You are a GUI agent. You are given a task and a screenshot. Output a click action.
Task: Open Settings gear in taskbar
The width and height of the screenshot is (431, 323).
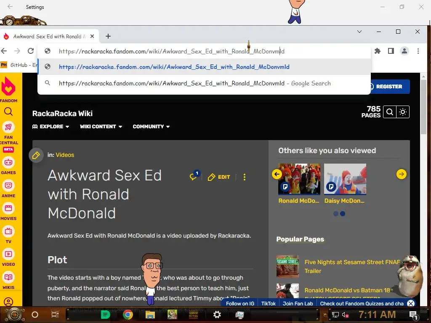[217, 315]
